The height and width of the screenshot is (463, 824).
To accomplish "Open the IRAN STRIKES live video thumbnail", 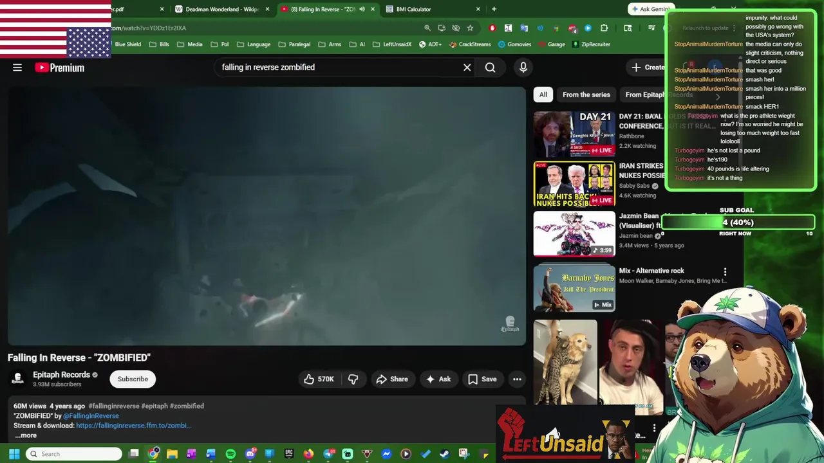I will coord(574,184).
